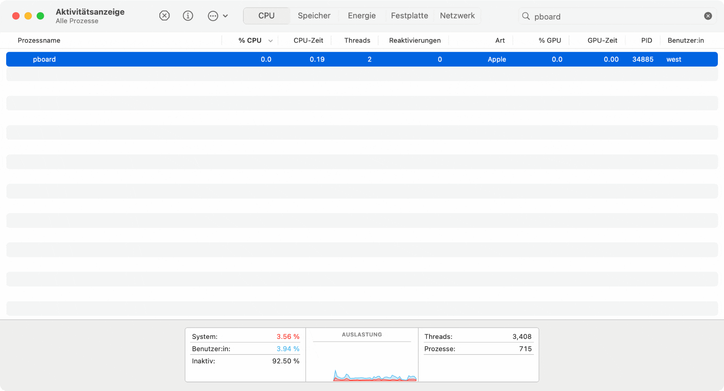Toggle the % CPU sort direction arrow
724x391 pixels.
click(271, 41)
